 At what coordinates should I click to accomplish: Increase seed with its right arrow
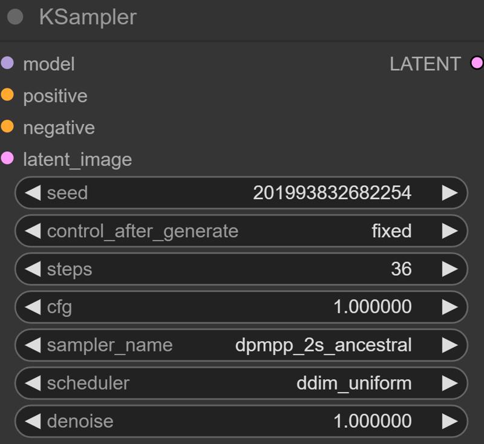point(450,193)
